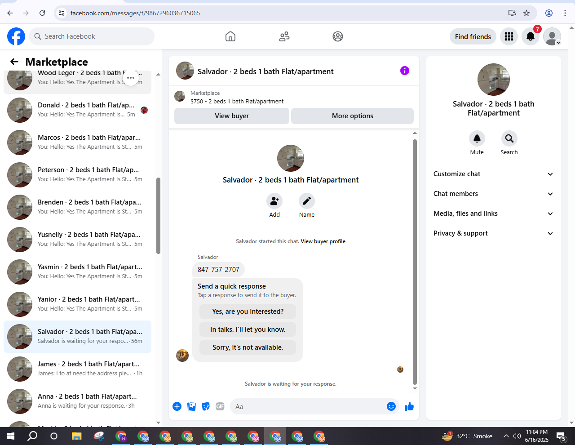This screenshot has width=575, height=445.
Task: Search within the Salvador conversation
Action: coord(509,138)
